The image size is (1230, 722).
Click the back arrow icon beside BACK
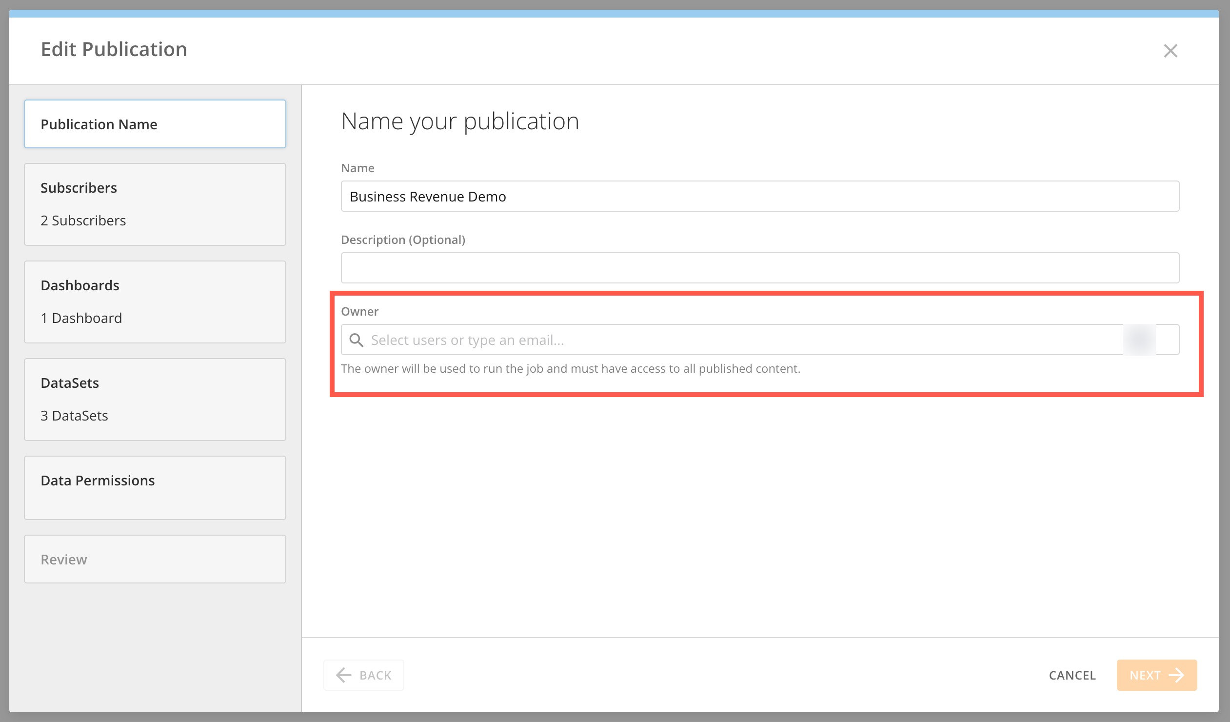343,675
